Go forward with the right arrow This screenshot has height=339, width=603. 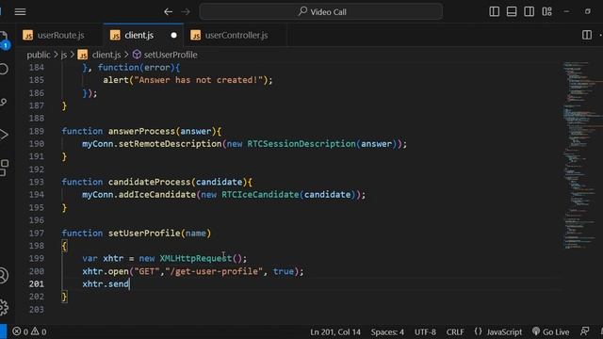(186, 12)
